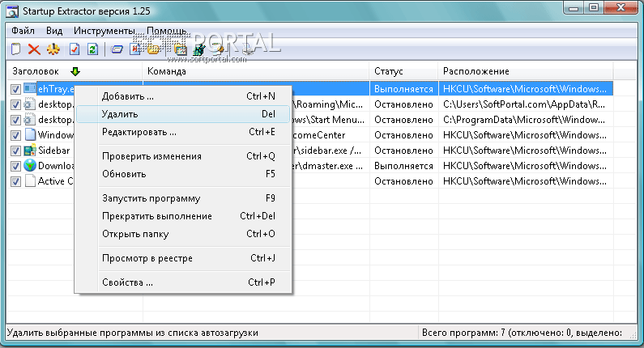Viewport: 644px width, 348px height.
Task: Click green sort arrow in Заголовок column
Action: [75, 71]
